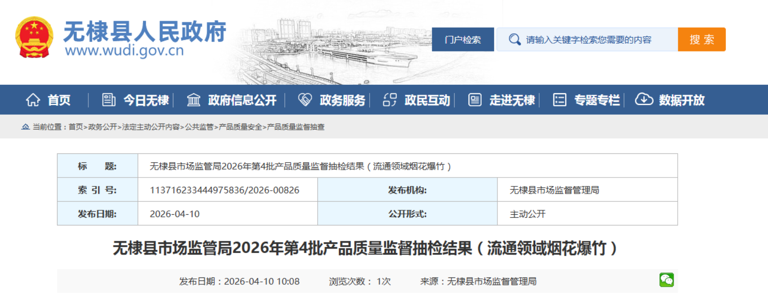Focus the keyword search input field
768x302 pixels.
588,40
